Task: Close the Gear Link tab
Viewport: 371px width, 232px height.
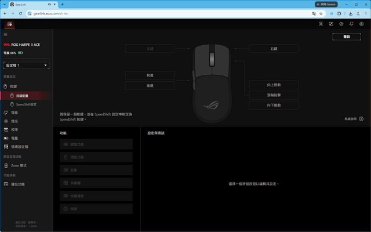Action: [x=54, y=4]
